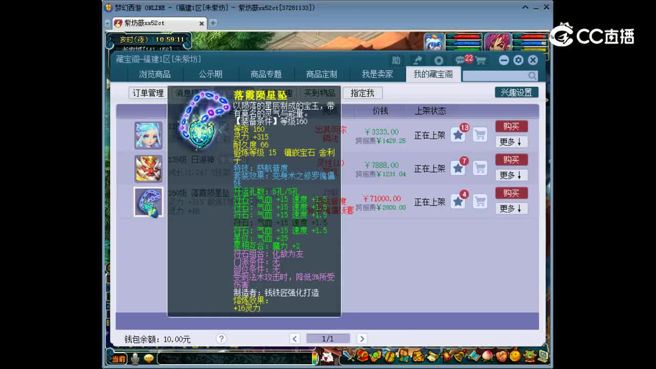Click the wallet help question mark icon

[x=221, y=339]
